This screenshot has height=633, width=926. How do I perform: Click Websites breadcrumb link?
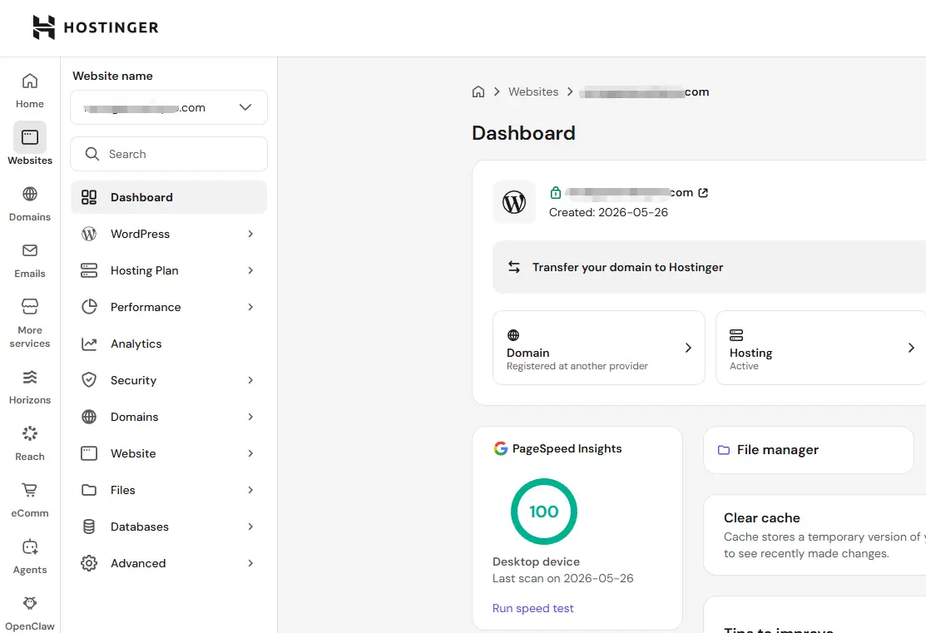click(533, 91)
